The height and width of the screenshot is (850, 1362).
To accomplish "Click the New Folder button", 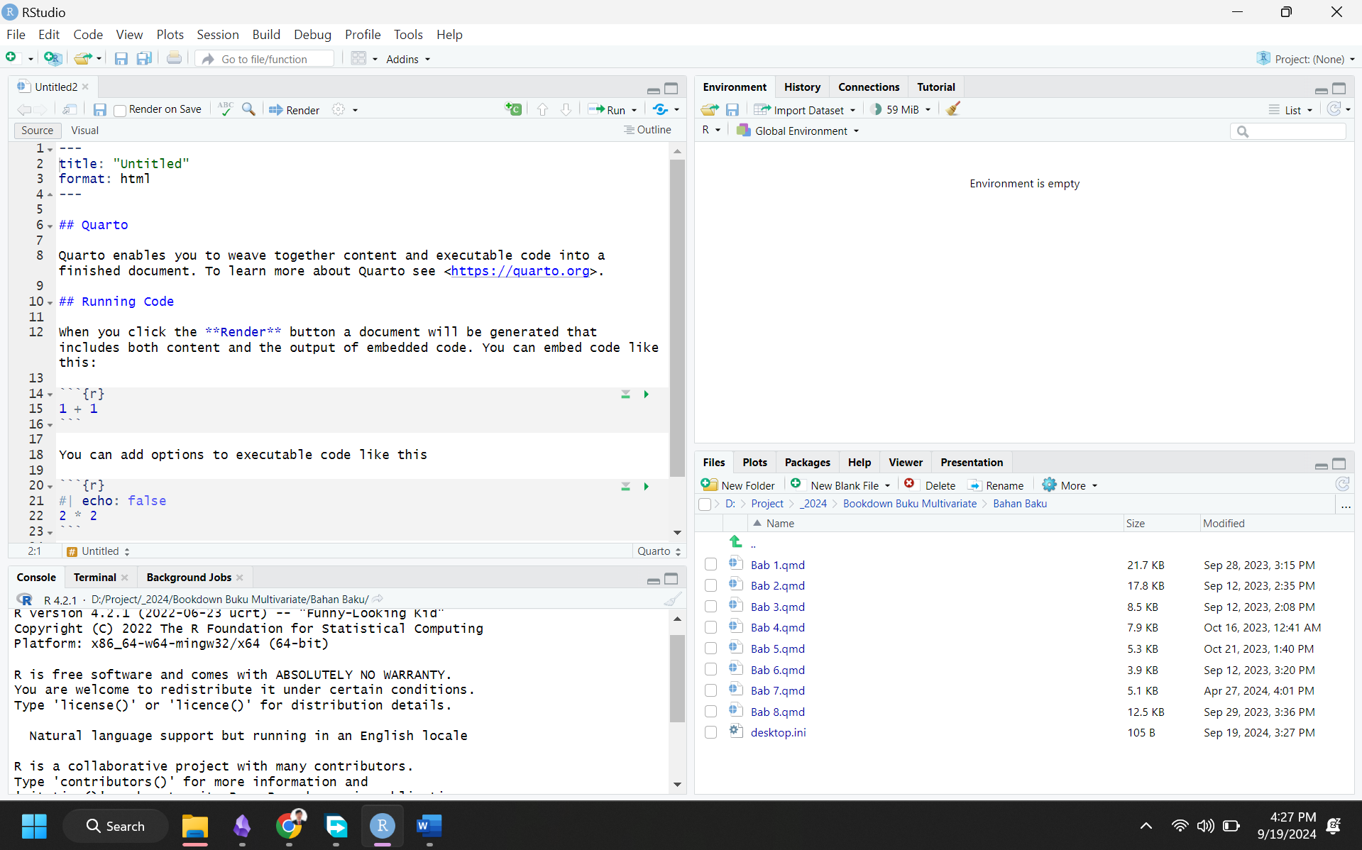I will point(738,485).
